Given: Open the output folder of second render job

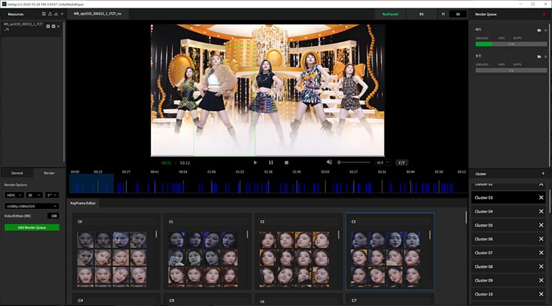Looking at the screenshot, I should tap(539, 57).
